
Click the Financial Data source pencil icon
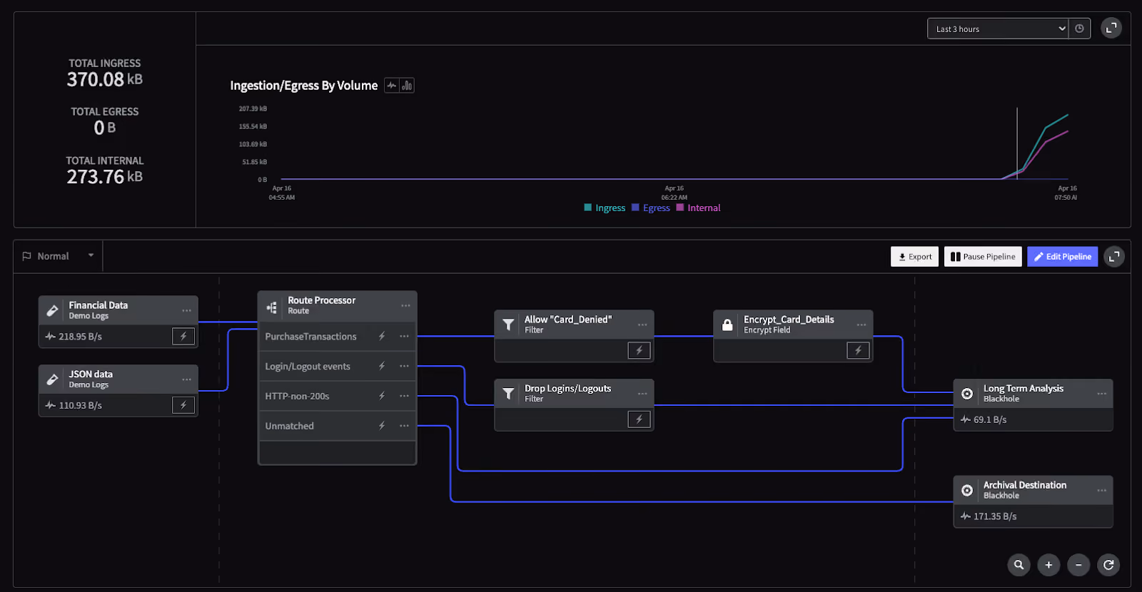pos(52,310)
